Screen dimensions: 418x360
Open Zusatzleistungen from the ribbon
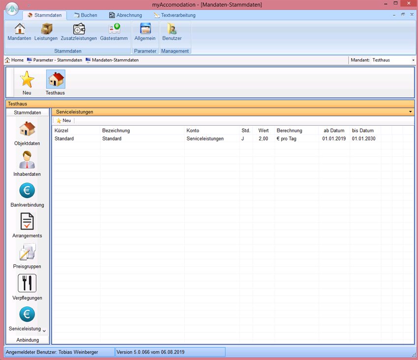(x=79, y=32)
